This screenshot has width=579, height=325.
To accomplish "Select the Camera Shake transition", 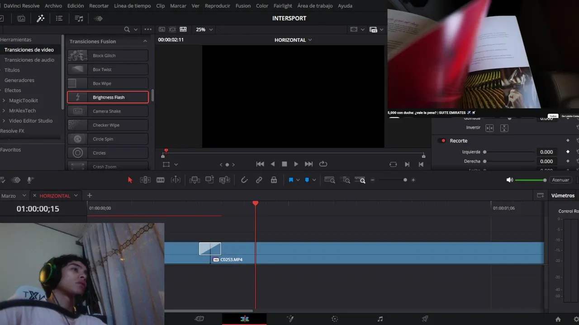I will (x=108, y=111).
